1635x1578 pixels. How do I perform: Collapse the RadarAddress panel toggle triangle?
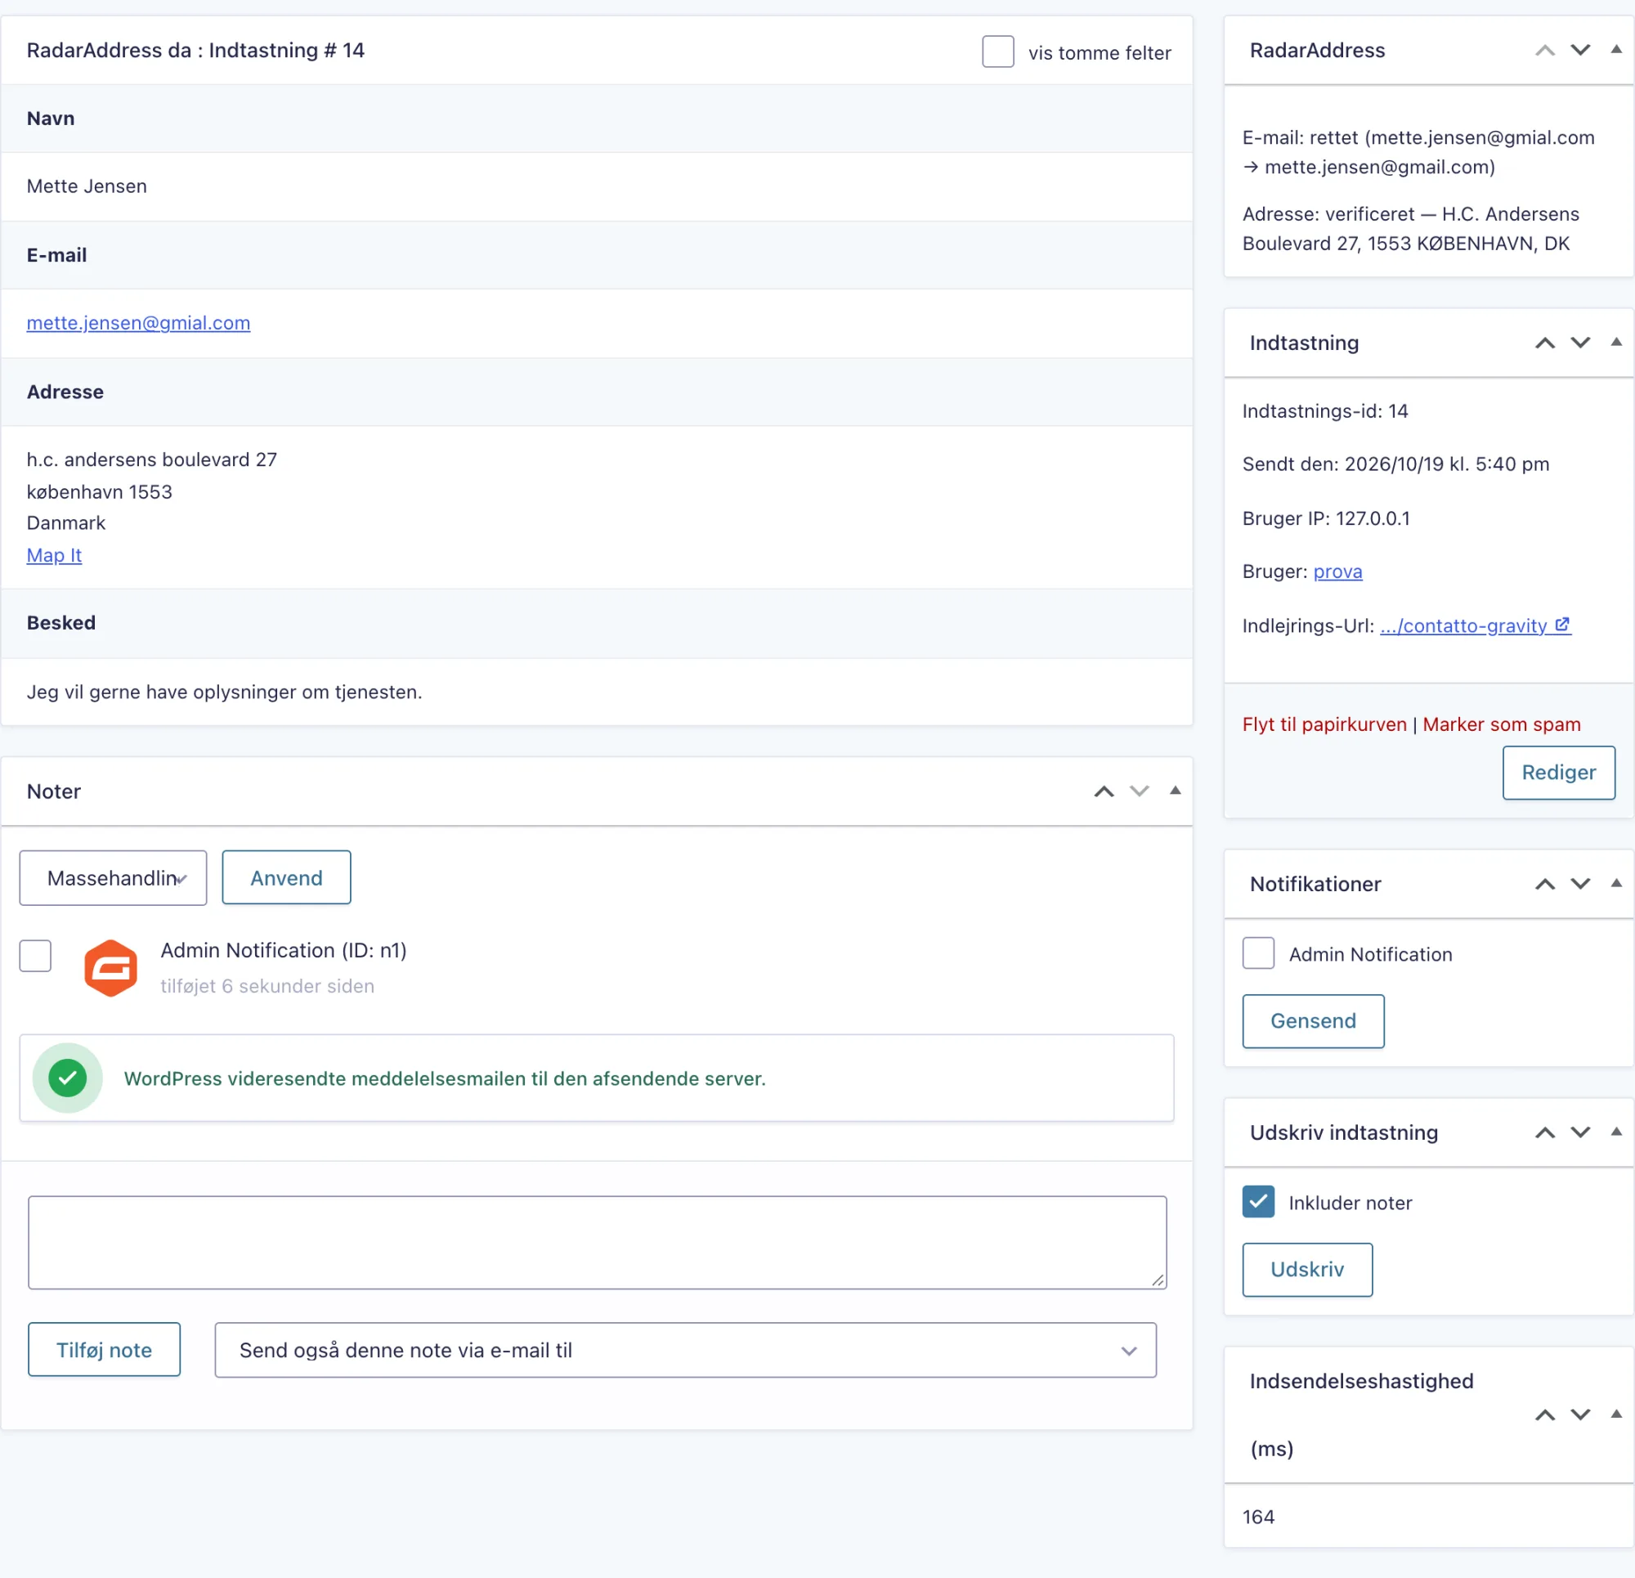coord(1616,49)
